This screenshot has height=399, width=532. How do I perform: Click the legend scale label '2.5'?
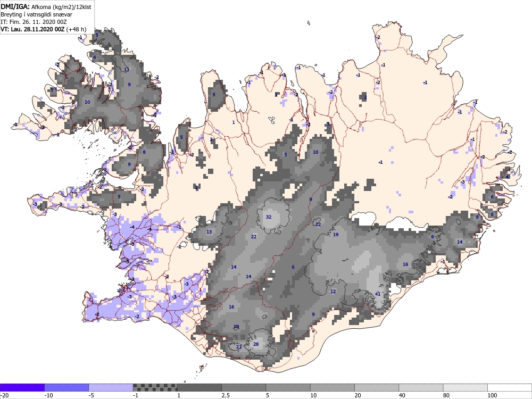click(226, 395)
